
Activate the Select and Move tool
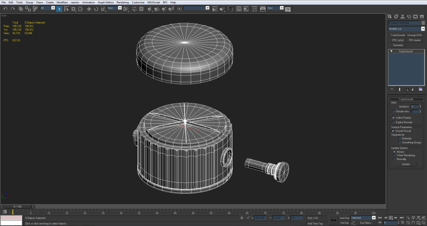[x=88, y=8]
